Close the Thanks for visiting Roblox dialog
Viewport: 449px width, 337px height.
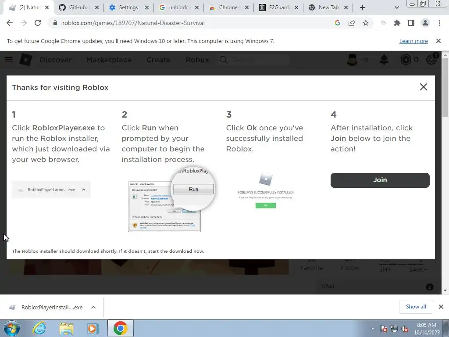coord(424,87)
